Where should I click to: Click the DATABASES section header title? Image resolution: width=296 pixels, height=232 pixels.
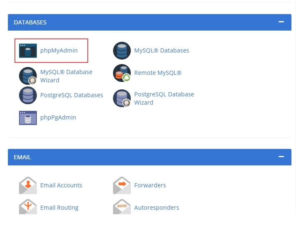point(30,22)
